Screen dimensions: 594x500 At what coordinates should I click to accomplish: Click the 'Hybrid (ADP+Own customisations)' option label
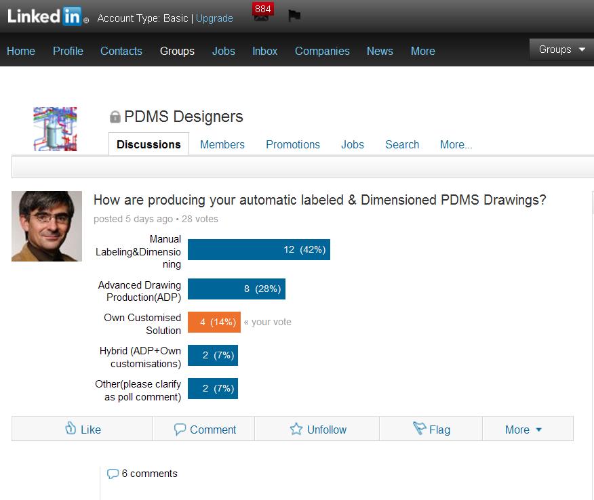[x=140, y=357]
